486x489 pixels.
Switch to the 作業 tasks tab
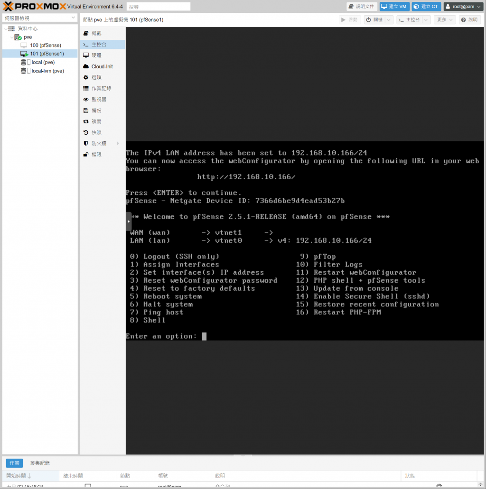[x=14, y=463]
